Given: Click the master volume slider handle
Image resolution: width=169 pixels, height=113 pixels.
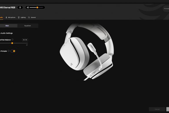Looking at the screenshot, I should click(37, 8).
